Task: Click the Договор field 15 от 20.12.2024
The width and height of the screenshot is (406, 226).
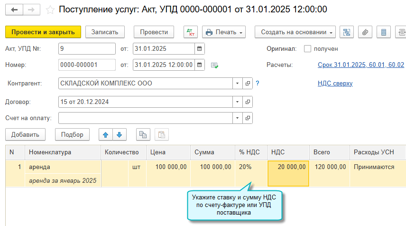Action: 146,102
